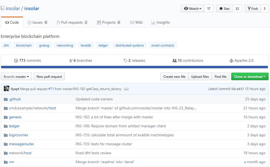
Task: Click the Apache-2.0 license scale icon
Action: point(231,61)
